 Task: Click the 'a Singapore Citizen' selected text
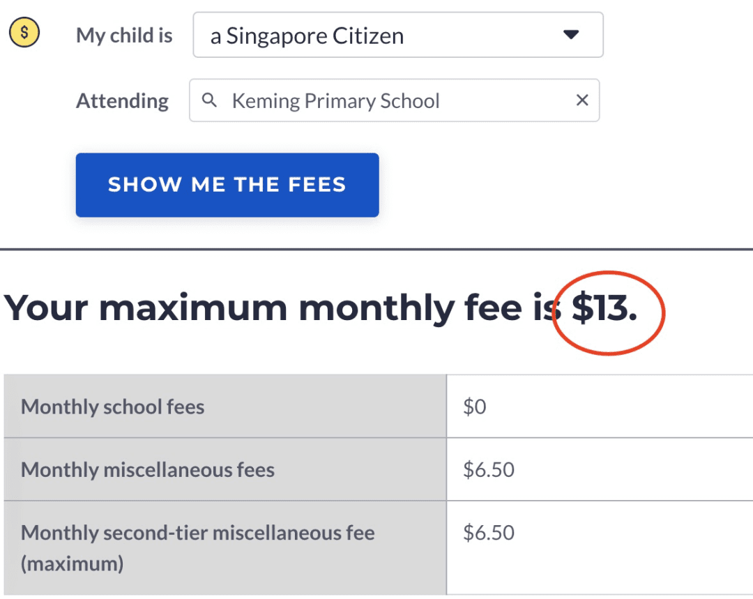307,36
